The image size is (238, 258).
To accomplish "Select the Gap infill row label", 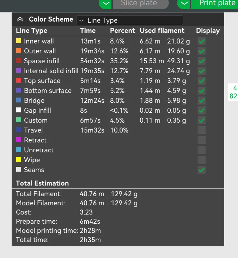I will (37, 110).
